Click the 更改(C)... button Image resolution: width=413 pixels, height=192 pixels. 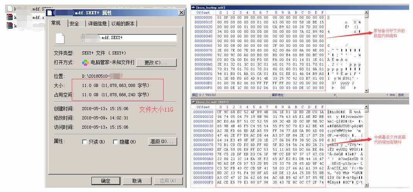156,63
